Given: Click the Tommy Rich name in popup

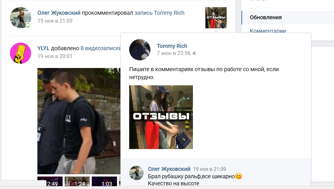Looking at the screenshot, I should (x=172, y=46).
